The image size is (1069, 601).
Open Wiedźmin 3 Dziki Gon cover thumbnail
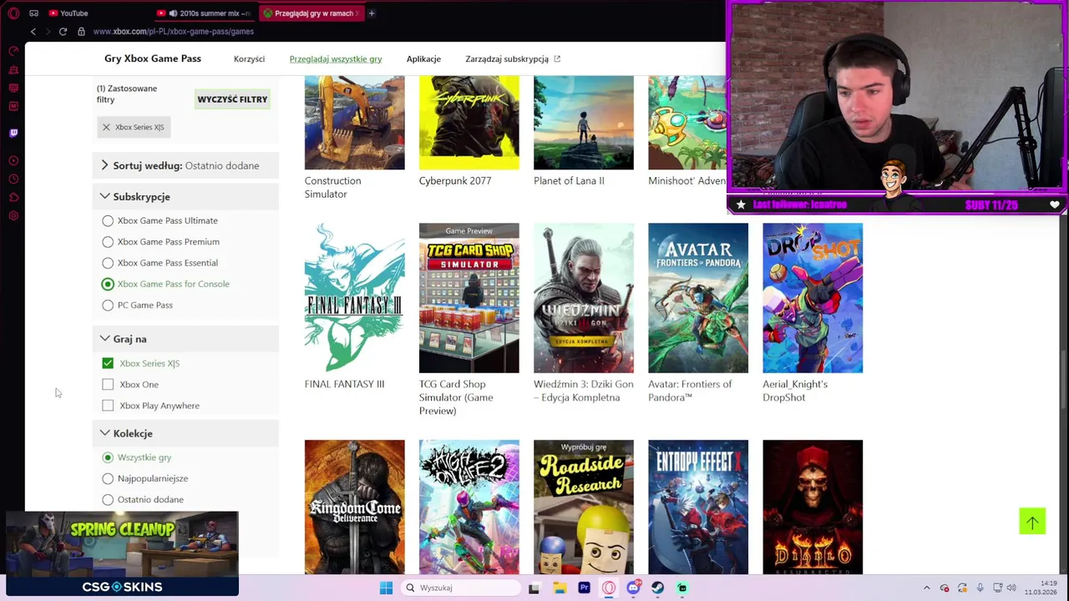584,298
